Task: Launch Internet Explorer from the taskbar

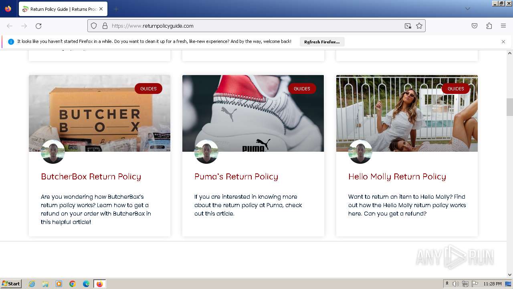Action: 32,284
